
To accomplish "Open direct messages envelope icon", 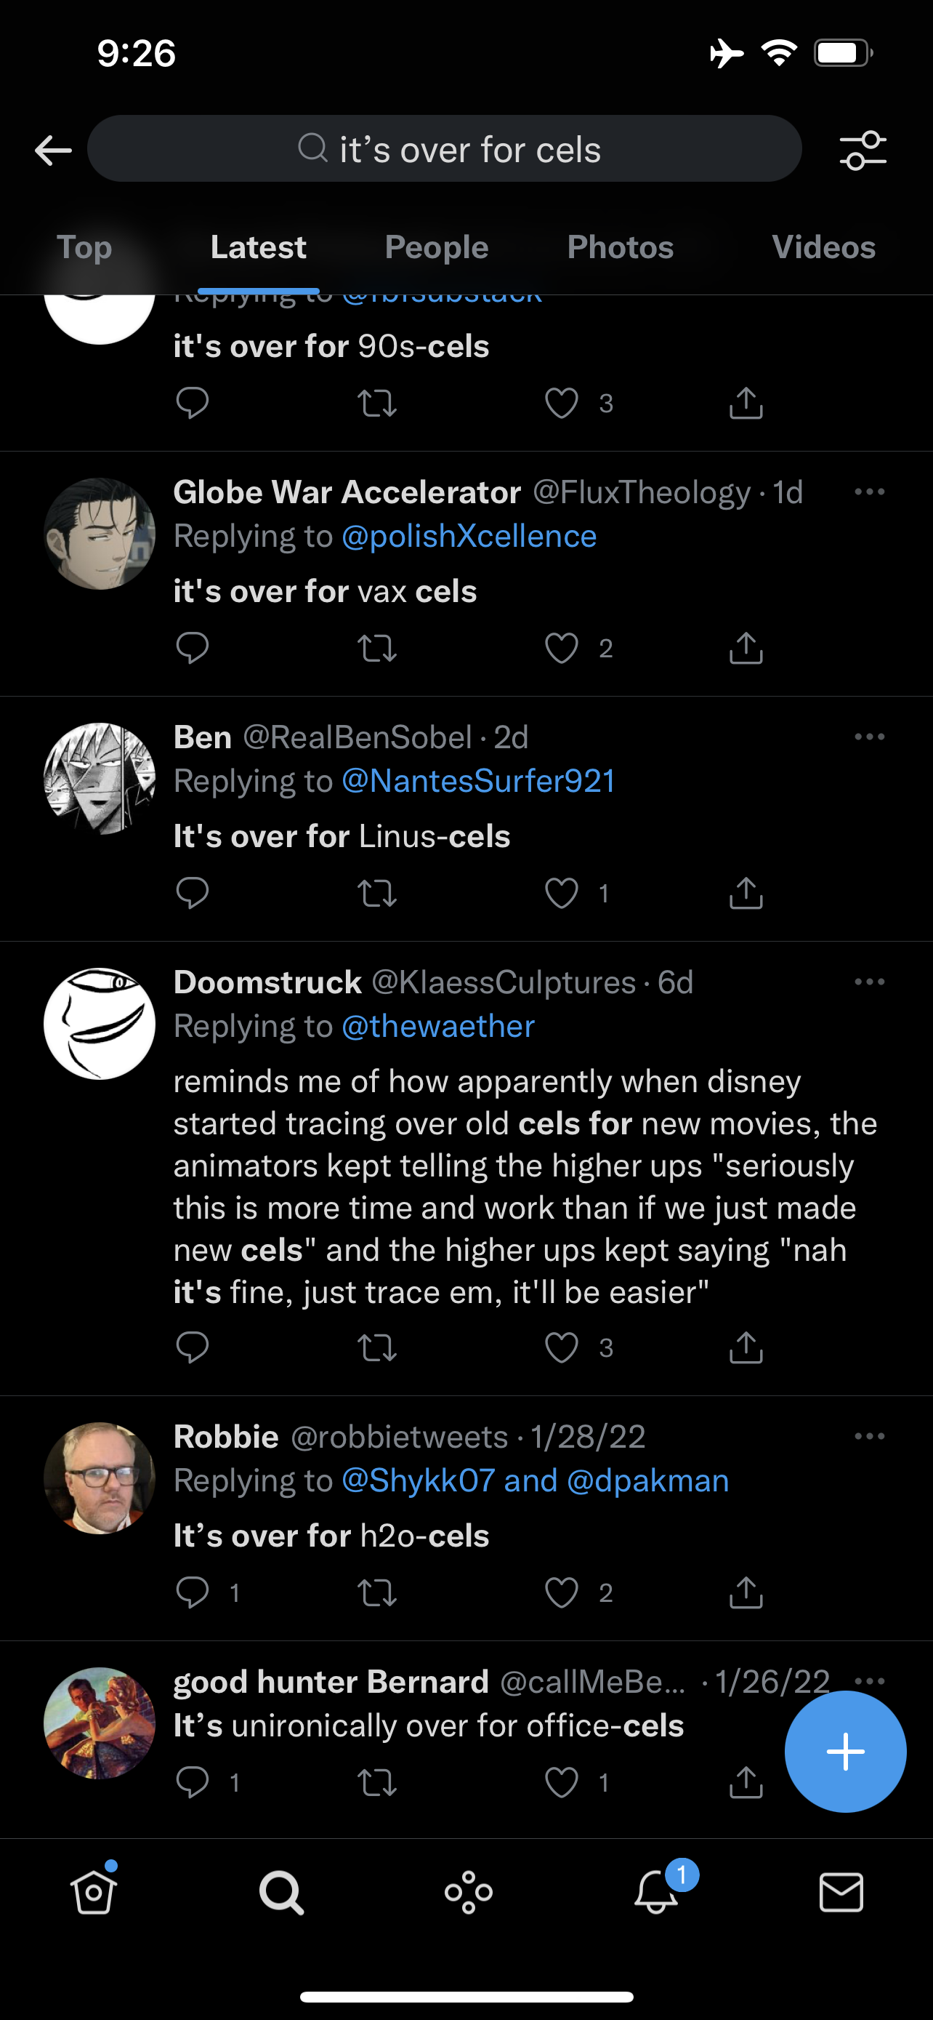I will pos(841,1892).
